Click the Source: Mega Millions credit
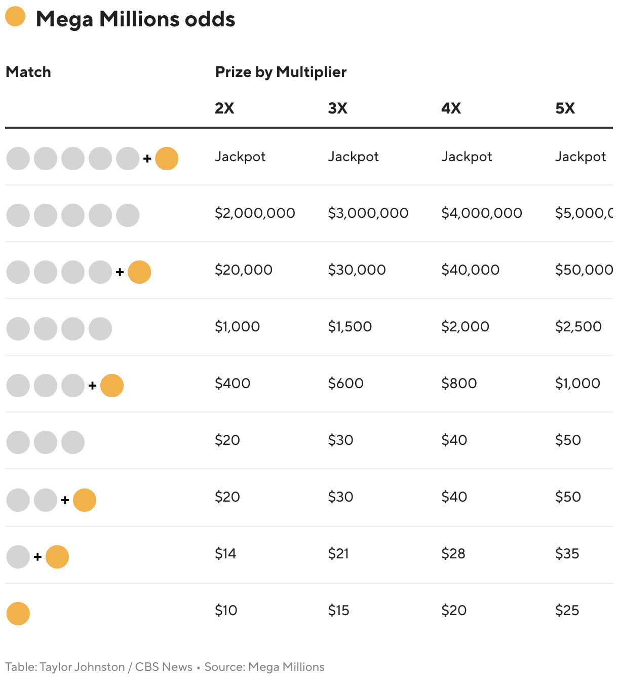The width and height of the screenshot is (618, 680). coord(264,667)
